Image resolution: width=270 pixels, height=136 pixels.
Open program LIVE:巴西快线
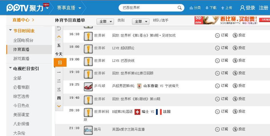123,61
